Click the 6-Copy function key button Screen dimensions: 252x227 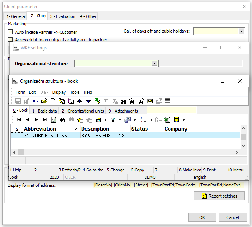click(x=141, y=170)
